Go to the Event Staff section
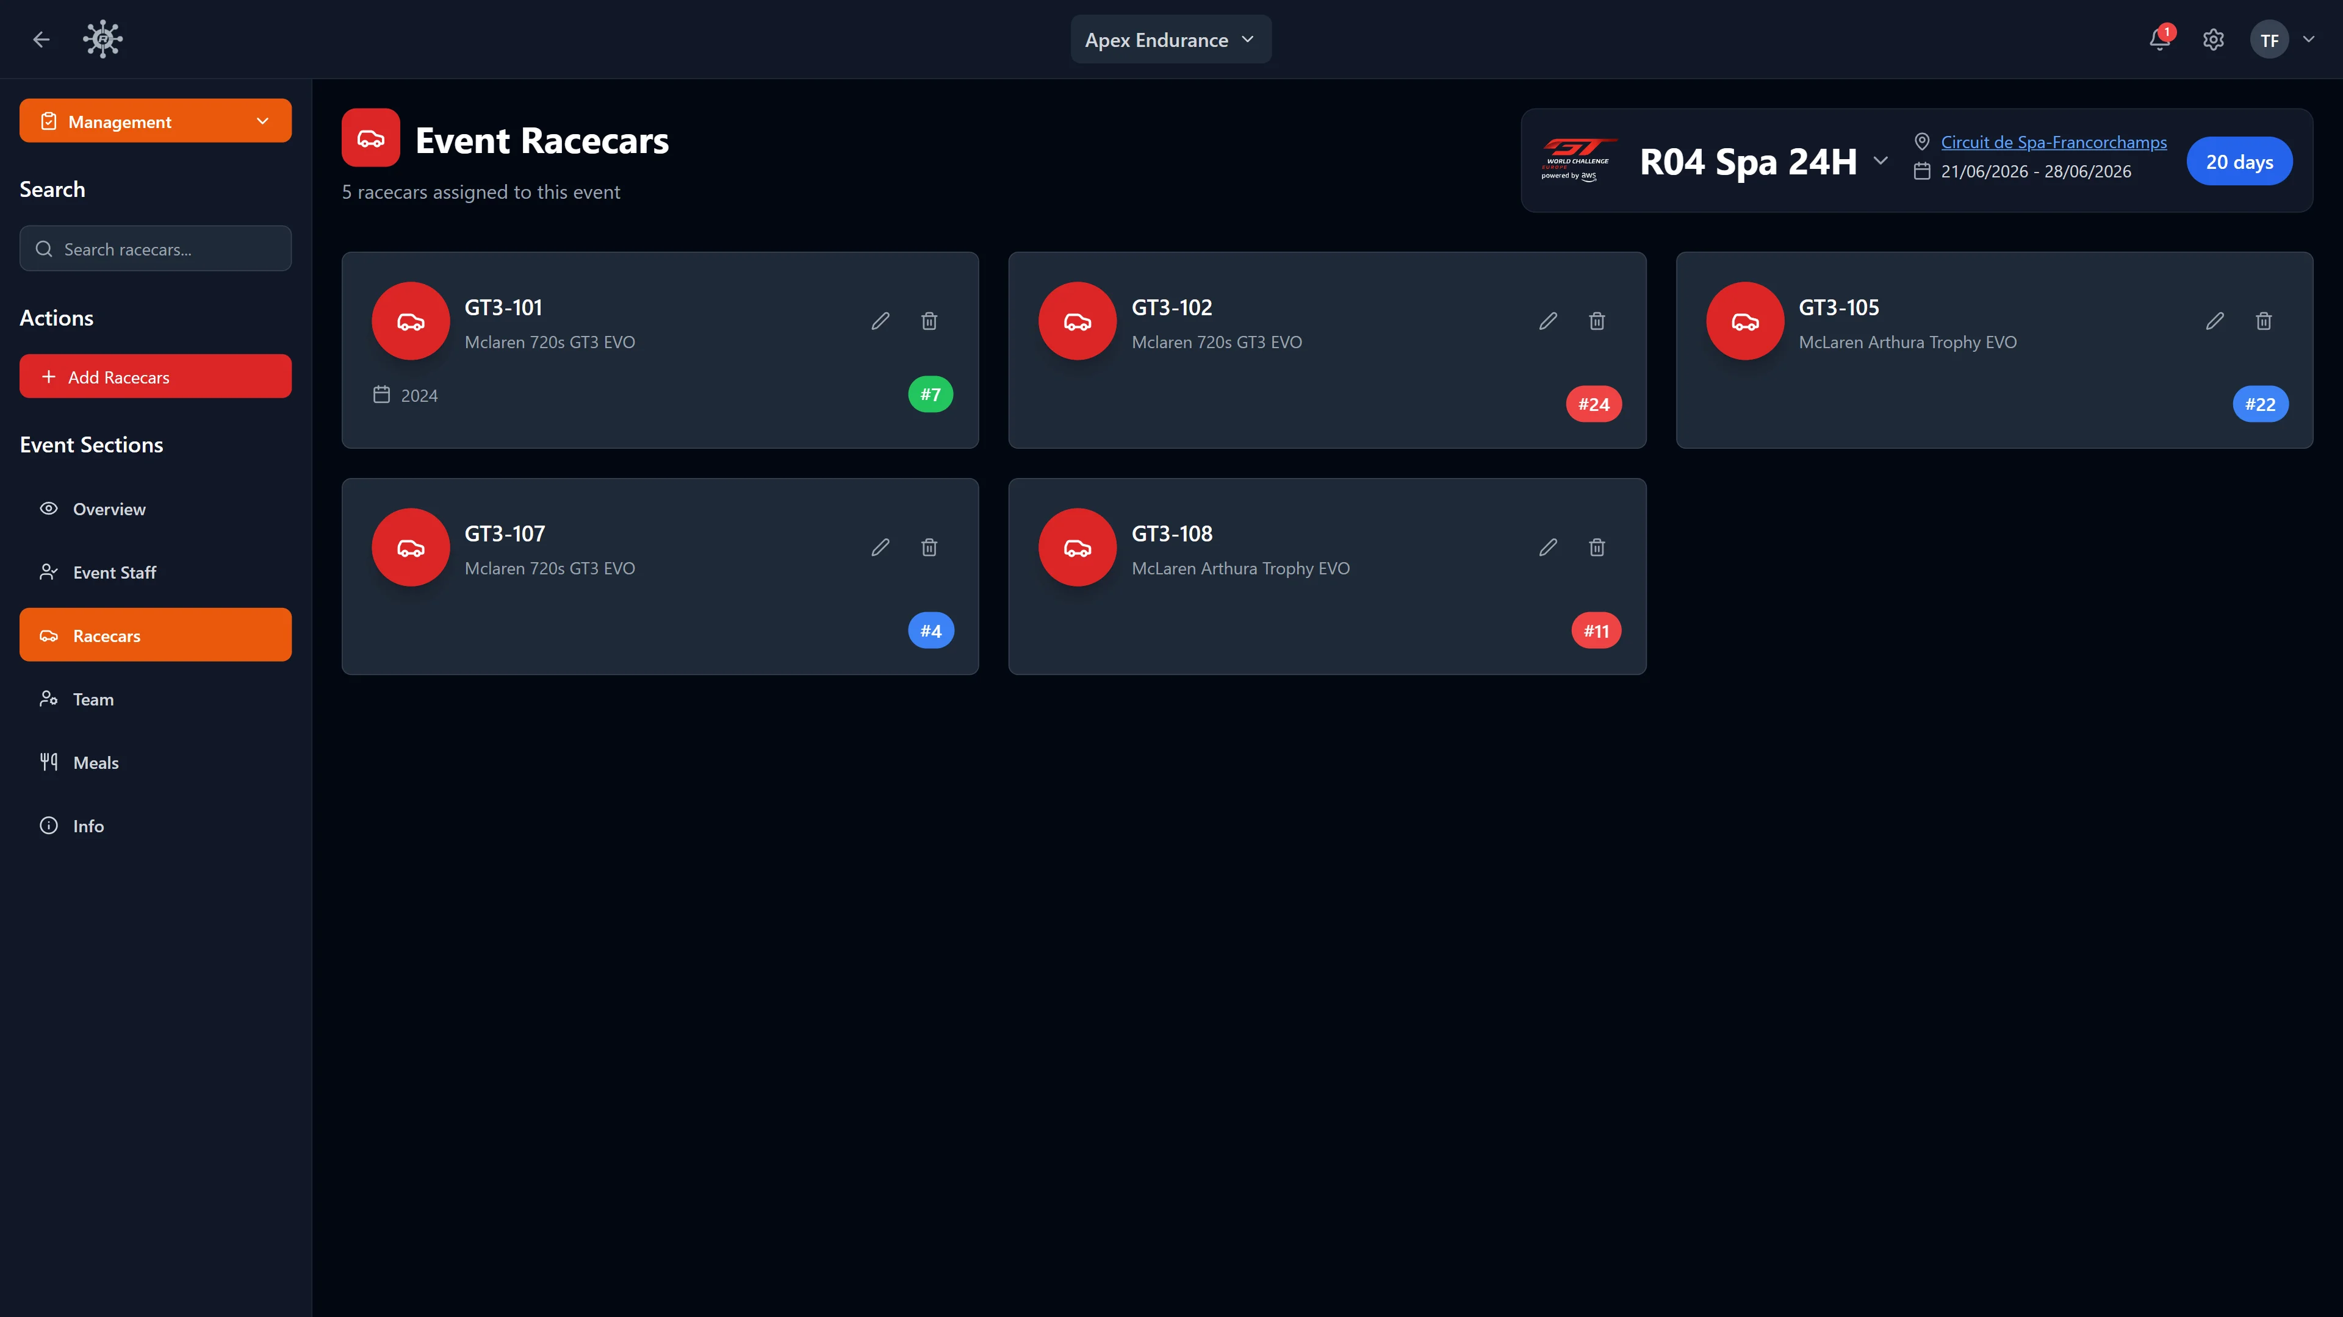Screen dimensions: 2343x1317 click(156, 572)
